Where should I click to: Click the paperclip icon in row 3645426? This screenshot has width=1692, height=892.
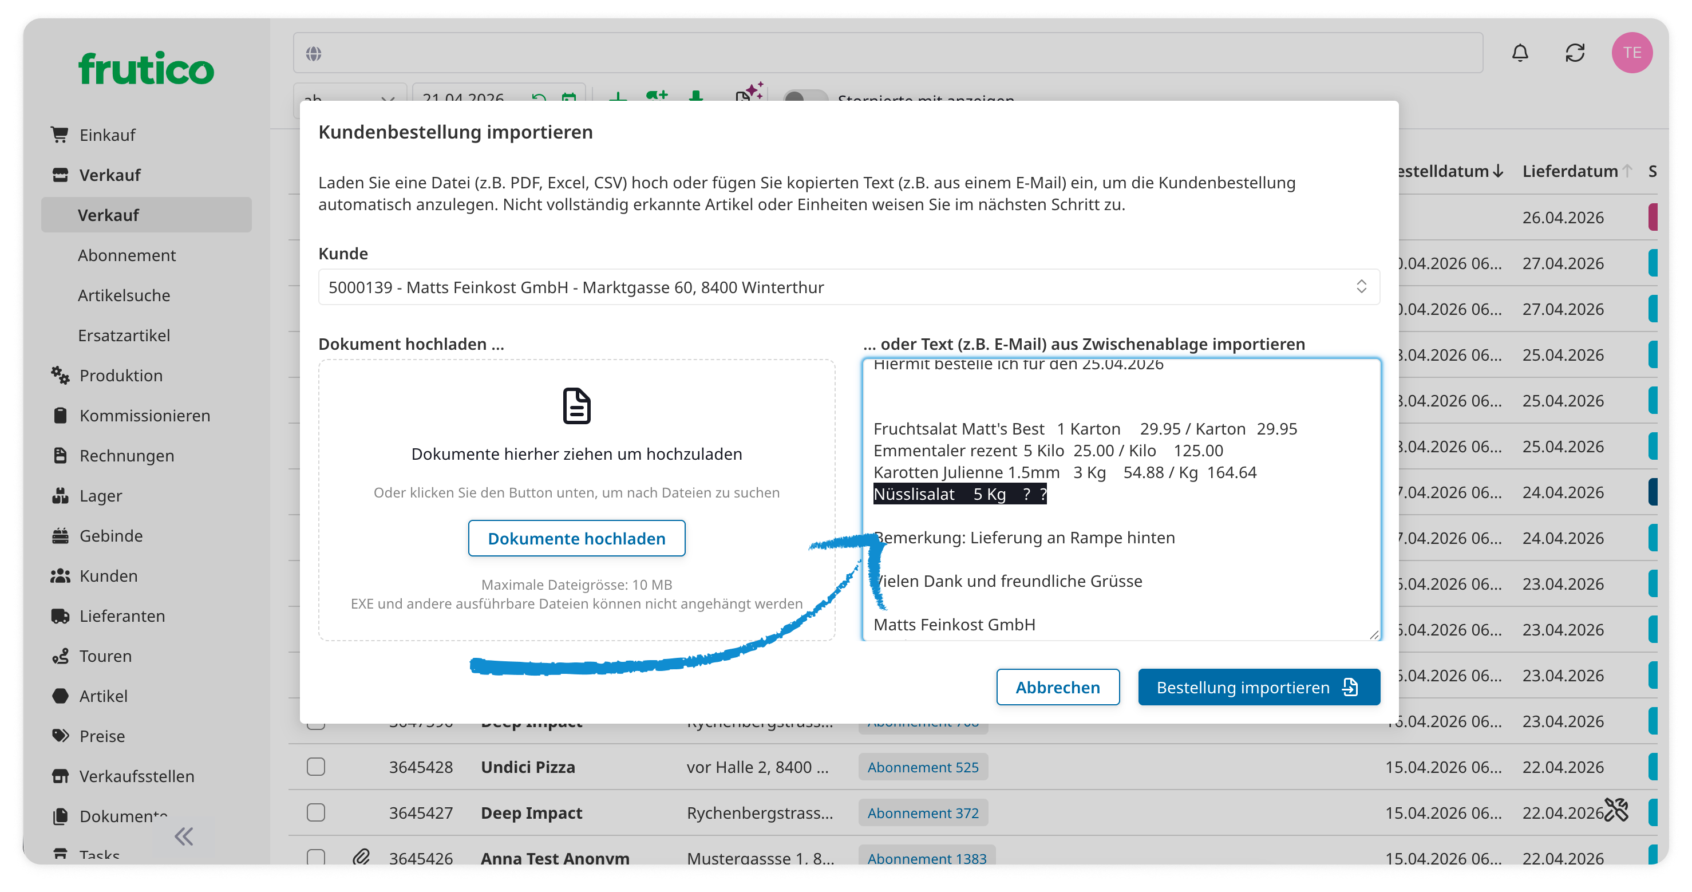tap(361, 857)
